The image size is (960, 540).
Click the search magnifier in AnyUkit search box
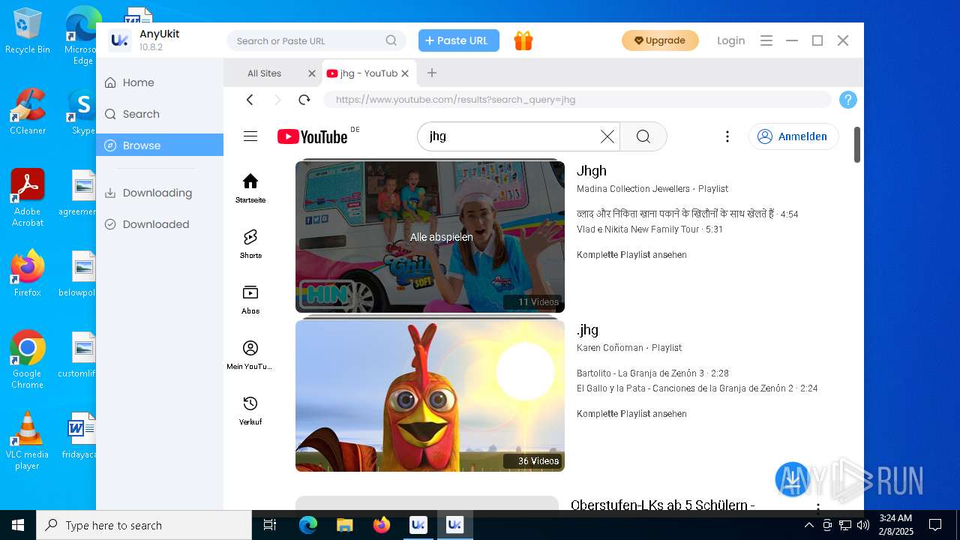[391, 40]
